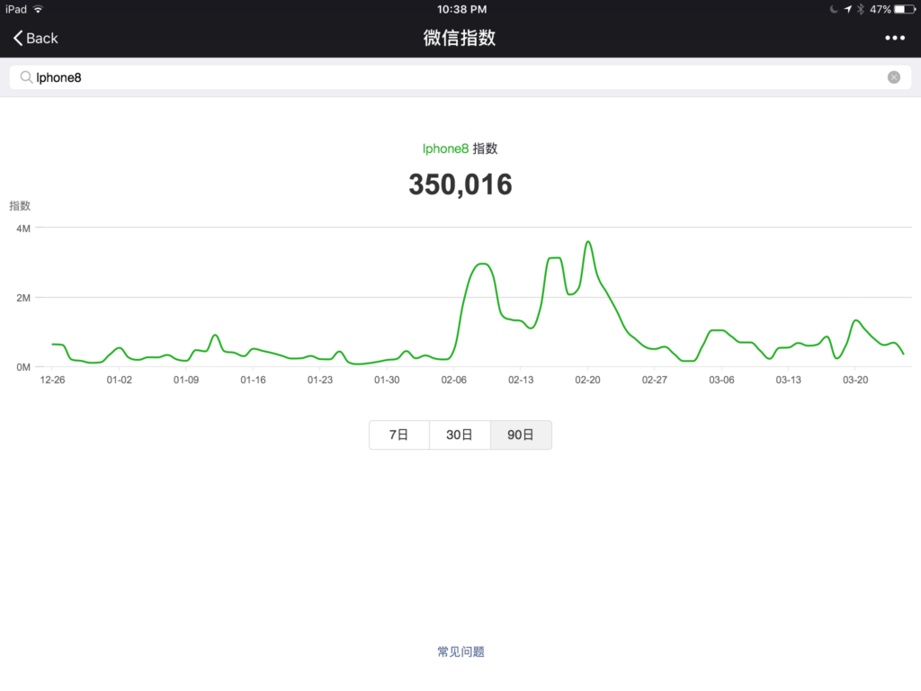Open the 常见问题 link
This screenshot has height=691, width=921.
(460, 651)
